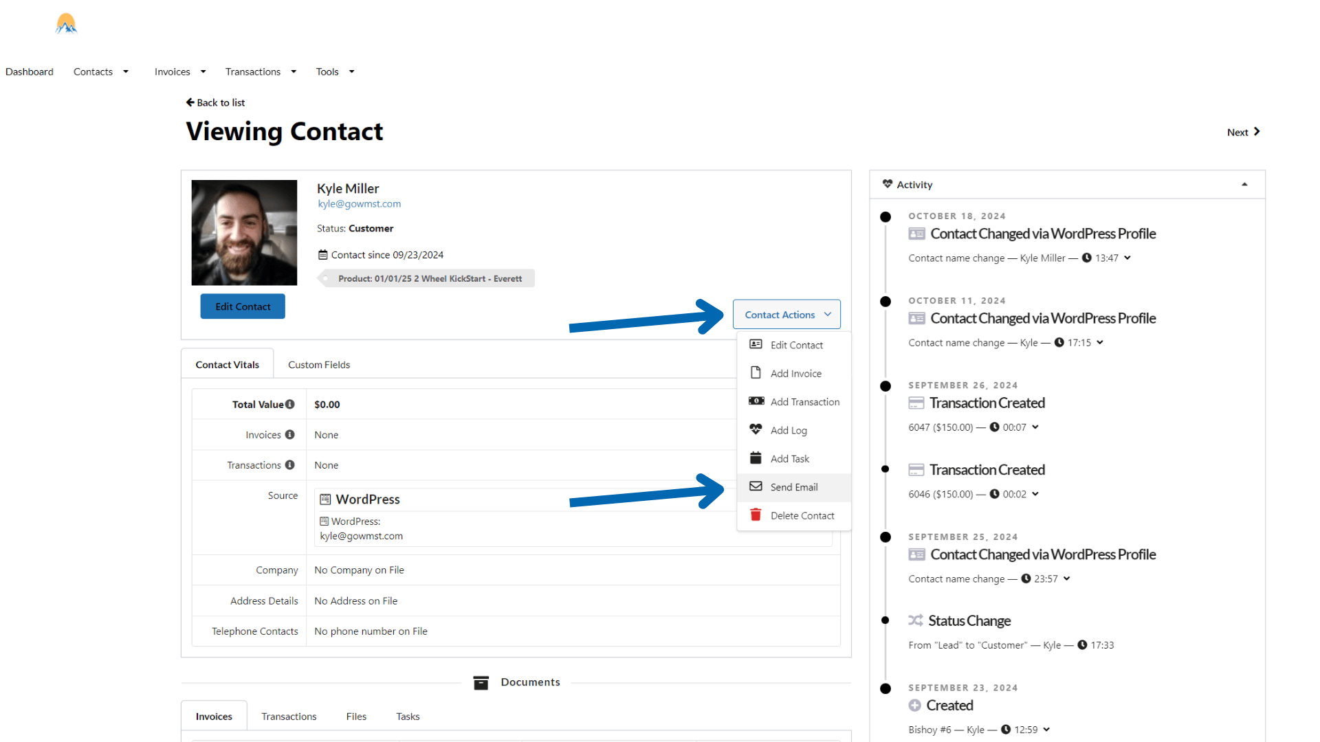
Task: Click the Invoices info icon
Action: coord(290,434)
